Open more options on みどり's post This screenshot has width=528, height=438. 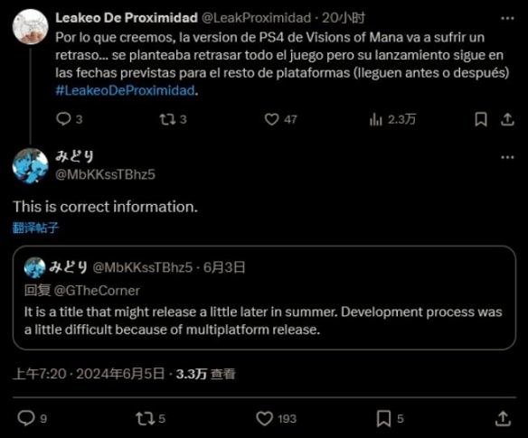[x=507, y=157]
